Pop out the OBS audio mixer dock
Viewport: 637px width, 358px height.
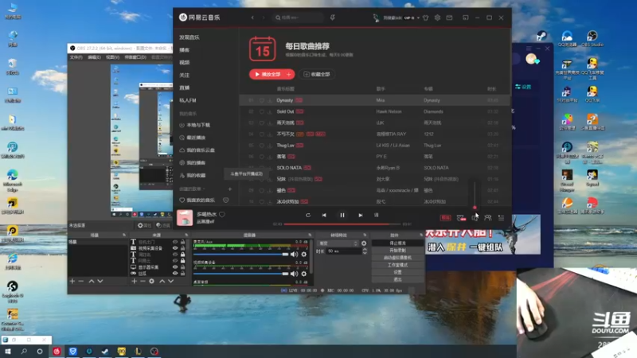(310, 235)
